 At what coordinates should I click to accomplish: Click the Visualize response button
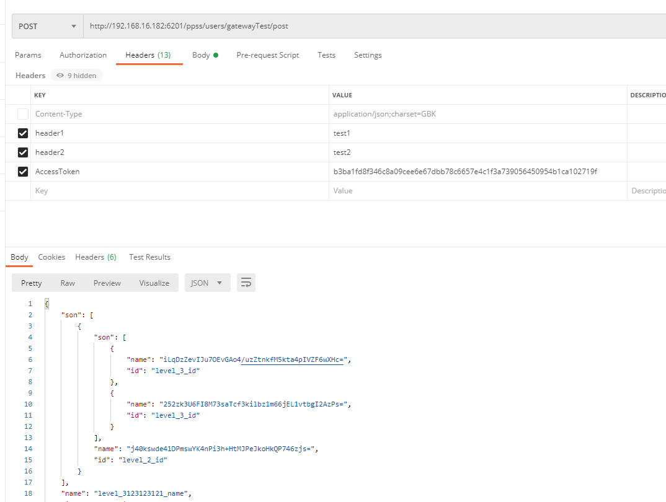[154, 283]
